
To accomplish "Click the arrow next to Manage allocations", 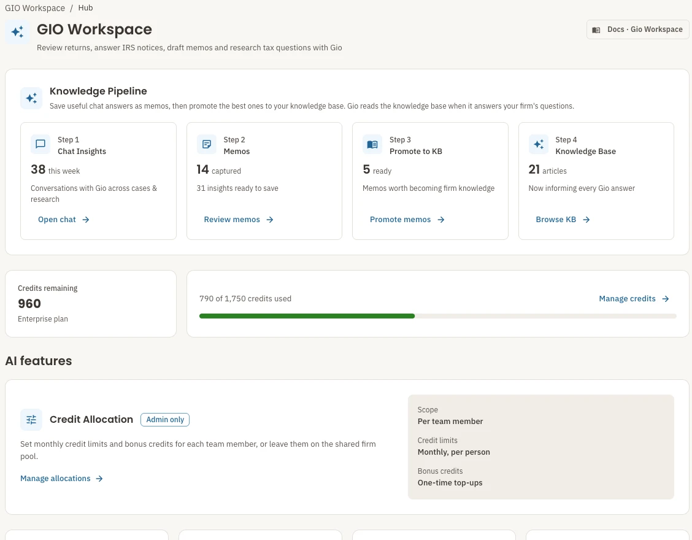I will pyautogui.click(x=99, y=479).
